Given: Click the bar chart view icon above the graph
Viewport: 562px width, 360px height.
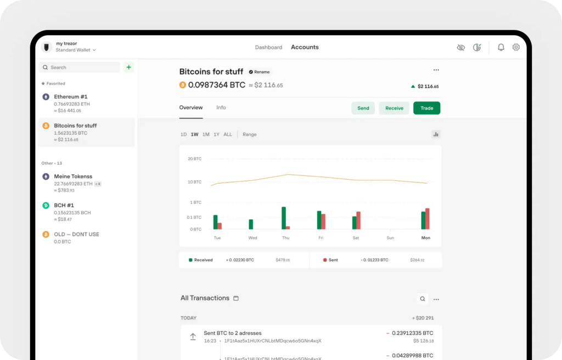Looking at the screenshot, I should pos(435,134).
